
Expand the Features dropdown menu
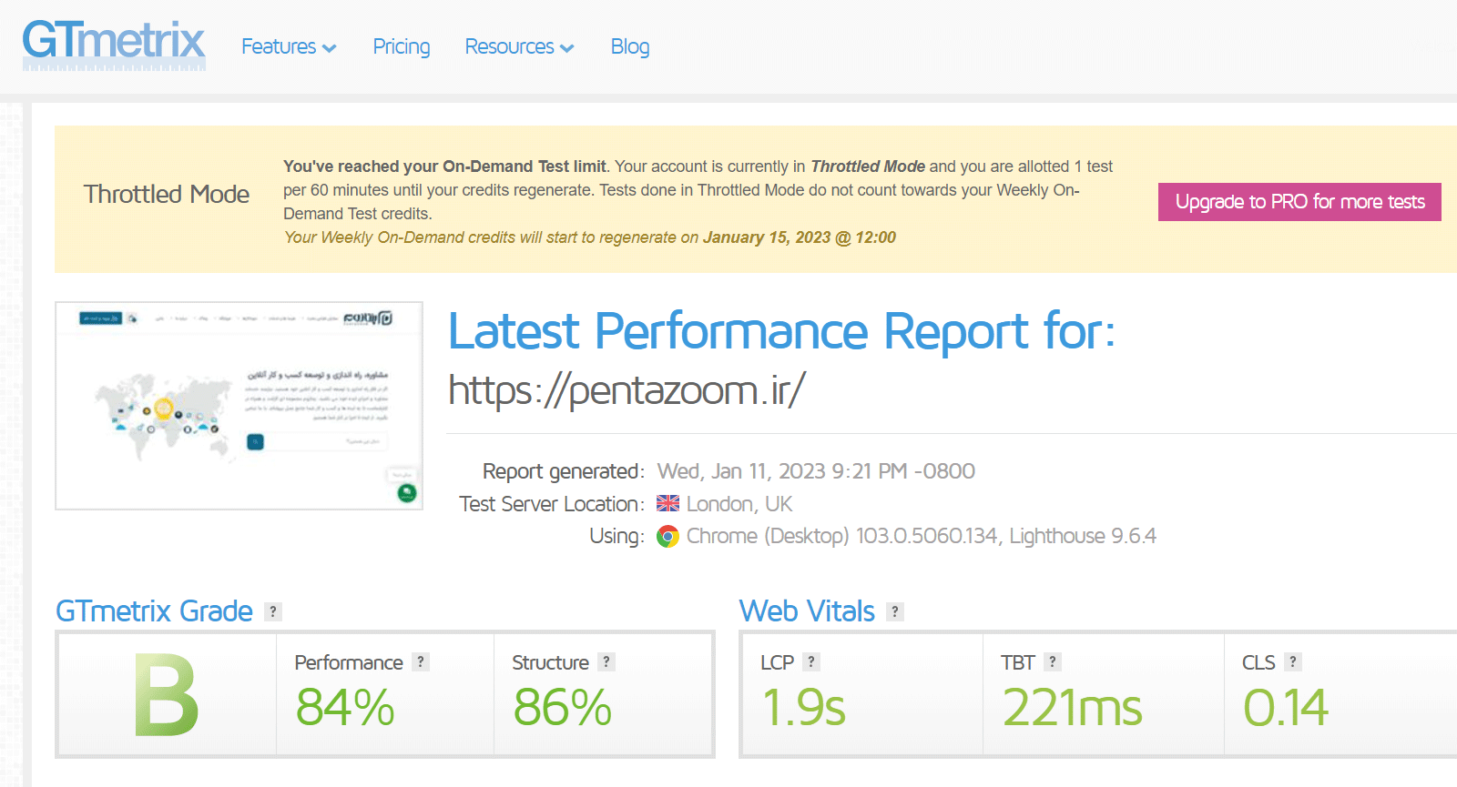tap(288, 46)
